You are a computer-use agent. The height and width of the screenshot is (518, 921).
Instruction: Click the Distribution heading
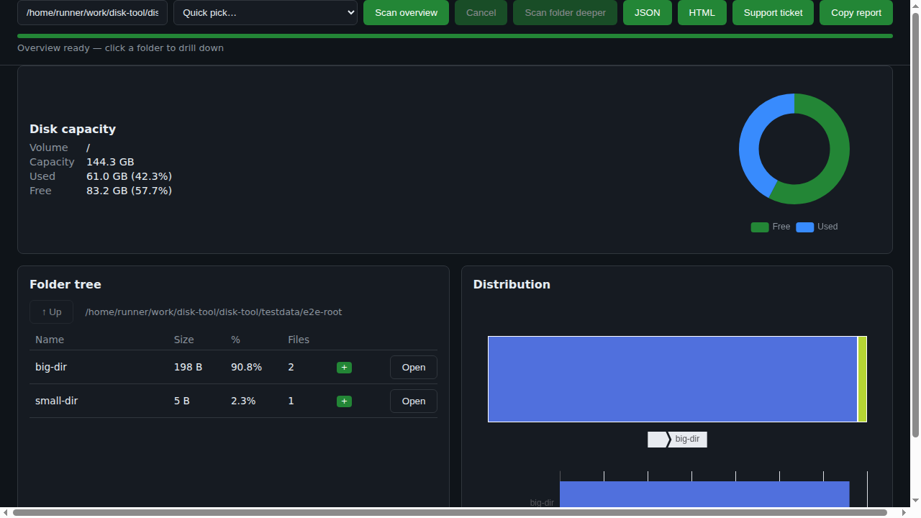pyautogui.click(x=512, y=285)
